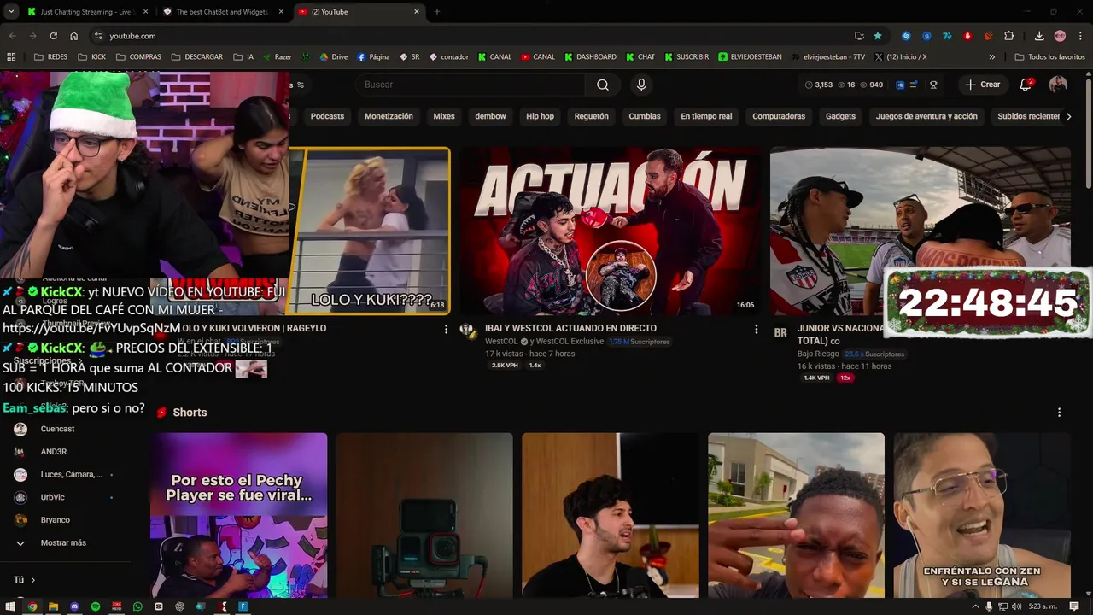Open the Chrome profile avatar
1093x615 pixels.
1060,36
